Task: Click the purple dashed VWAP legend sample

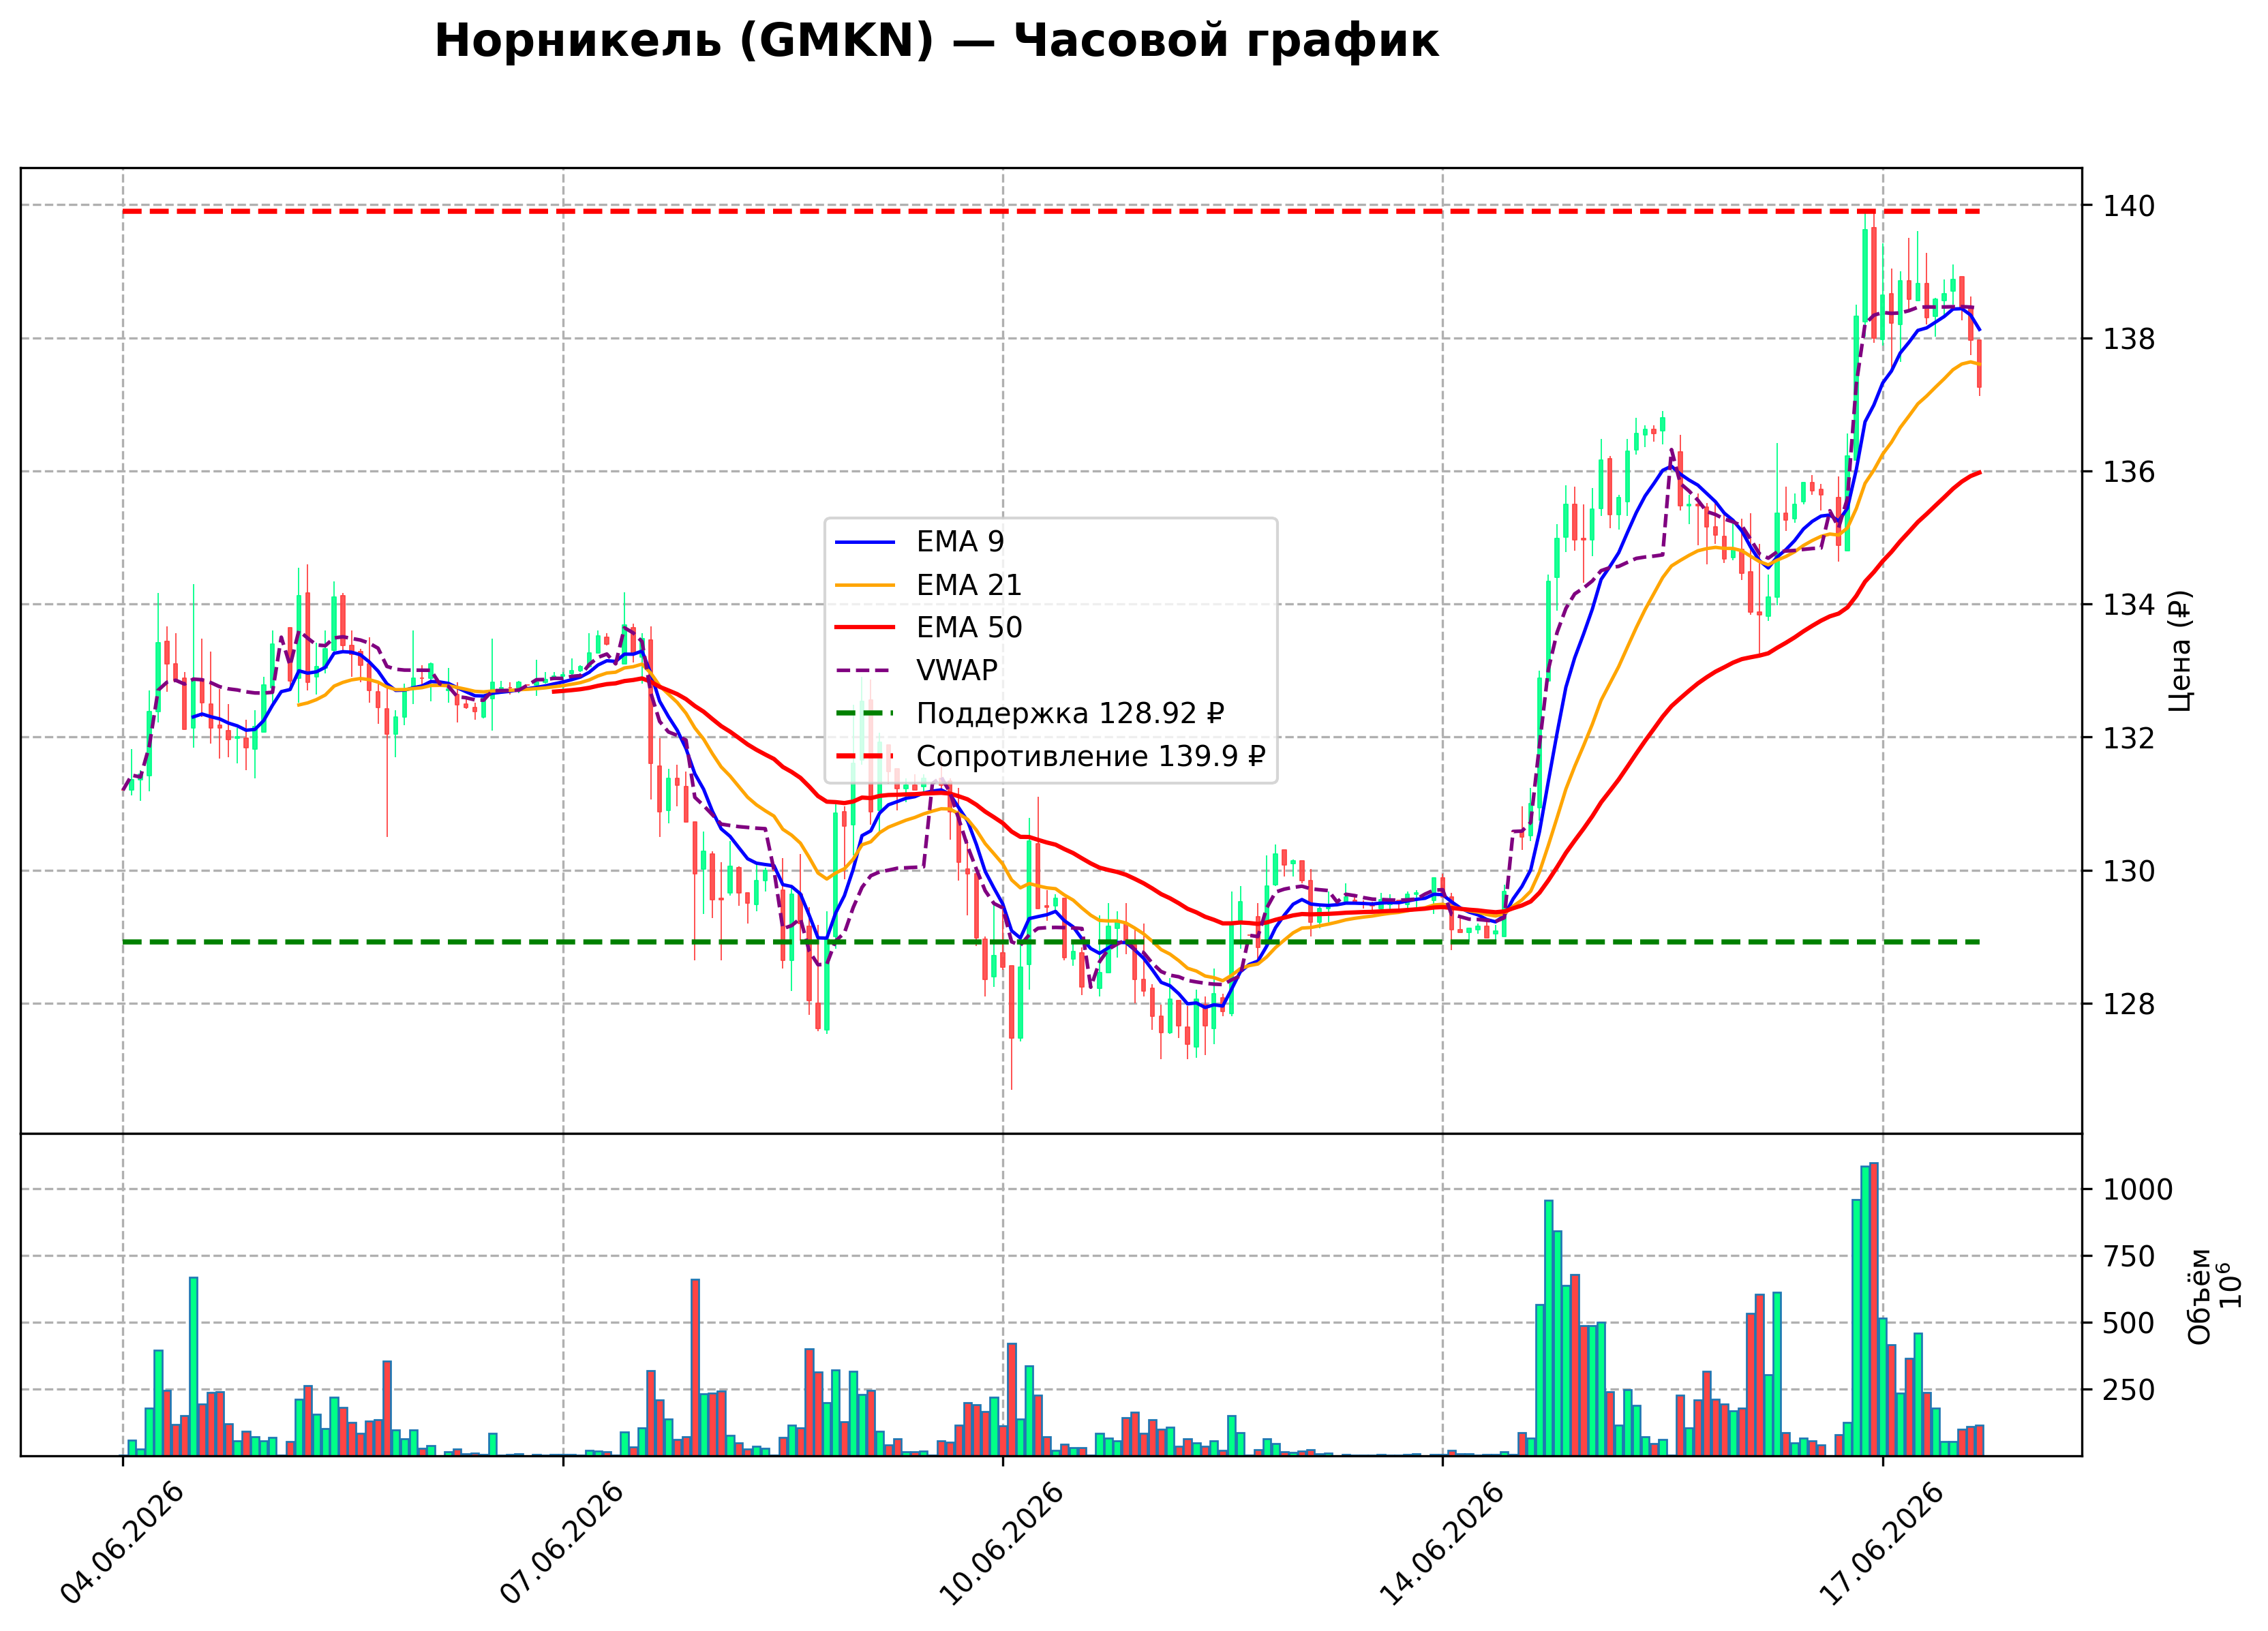Action: (865, 671)
